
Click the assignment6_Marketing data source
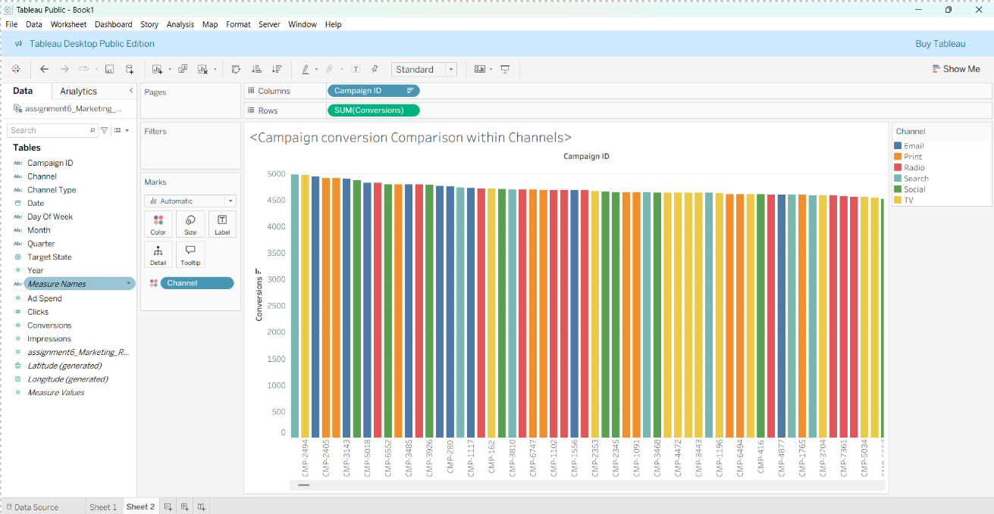68,109
